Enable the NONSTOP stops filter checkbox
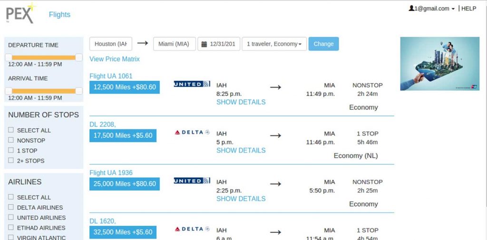The image size is (487, 240). click(11, 140)
